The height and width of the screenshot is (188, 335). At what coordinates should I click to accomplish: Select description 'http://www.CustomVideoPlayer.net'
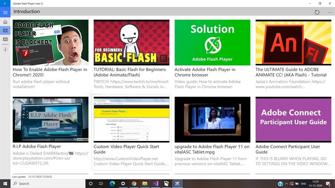(131, 161)
